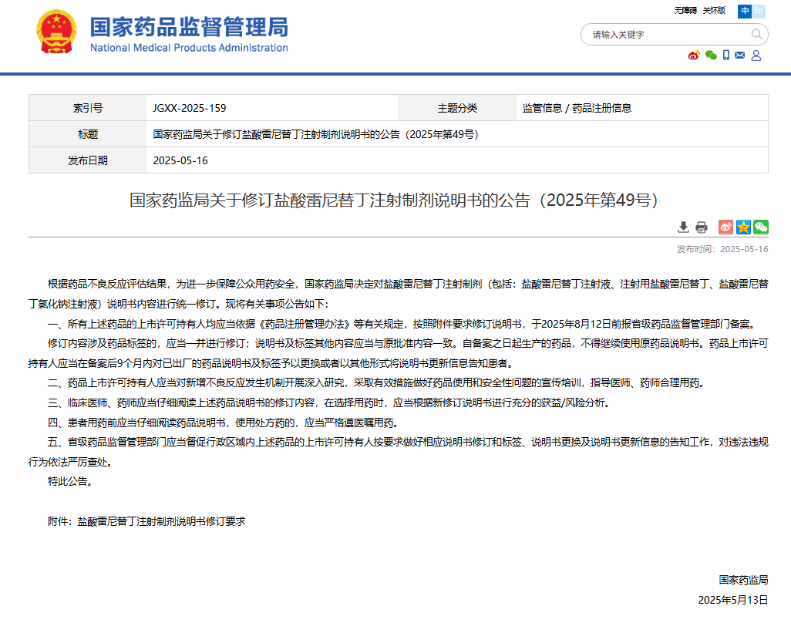Share article via green WeChat share button
The image size is (791, 623).
pyautogui.click(x=761, y=227)
